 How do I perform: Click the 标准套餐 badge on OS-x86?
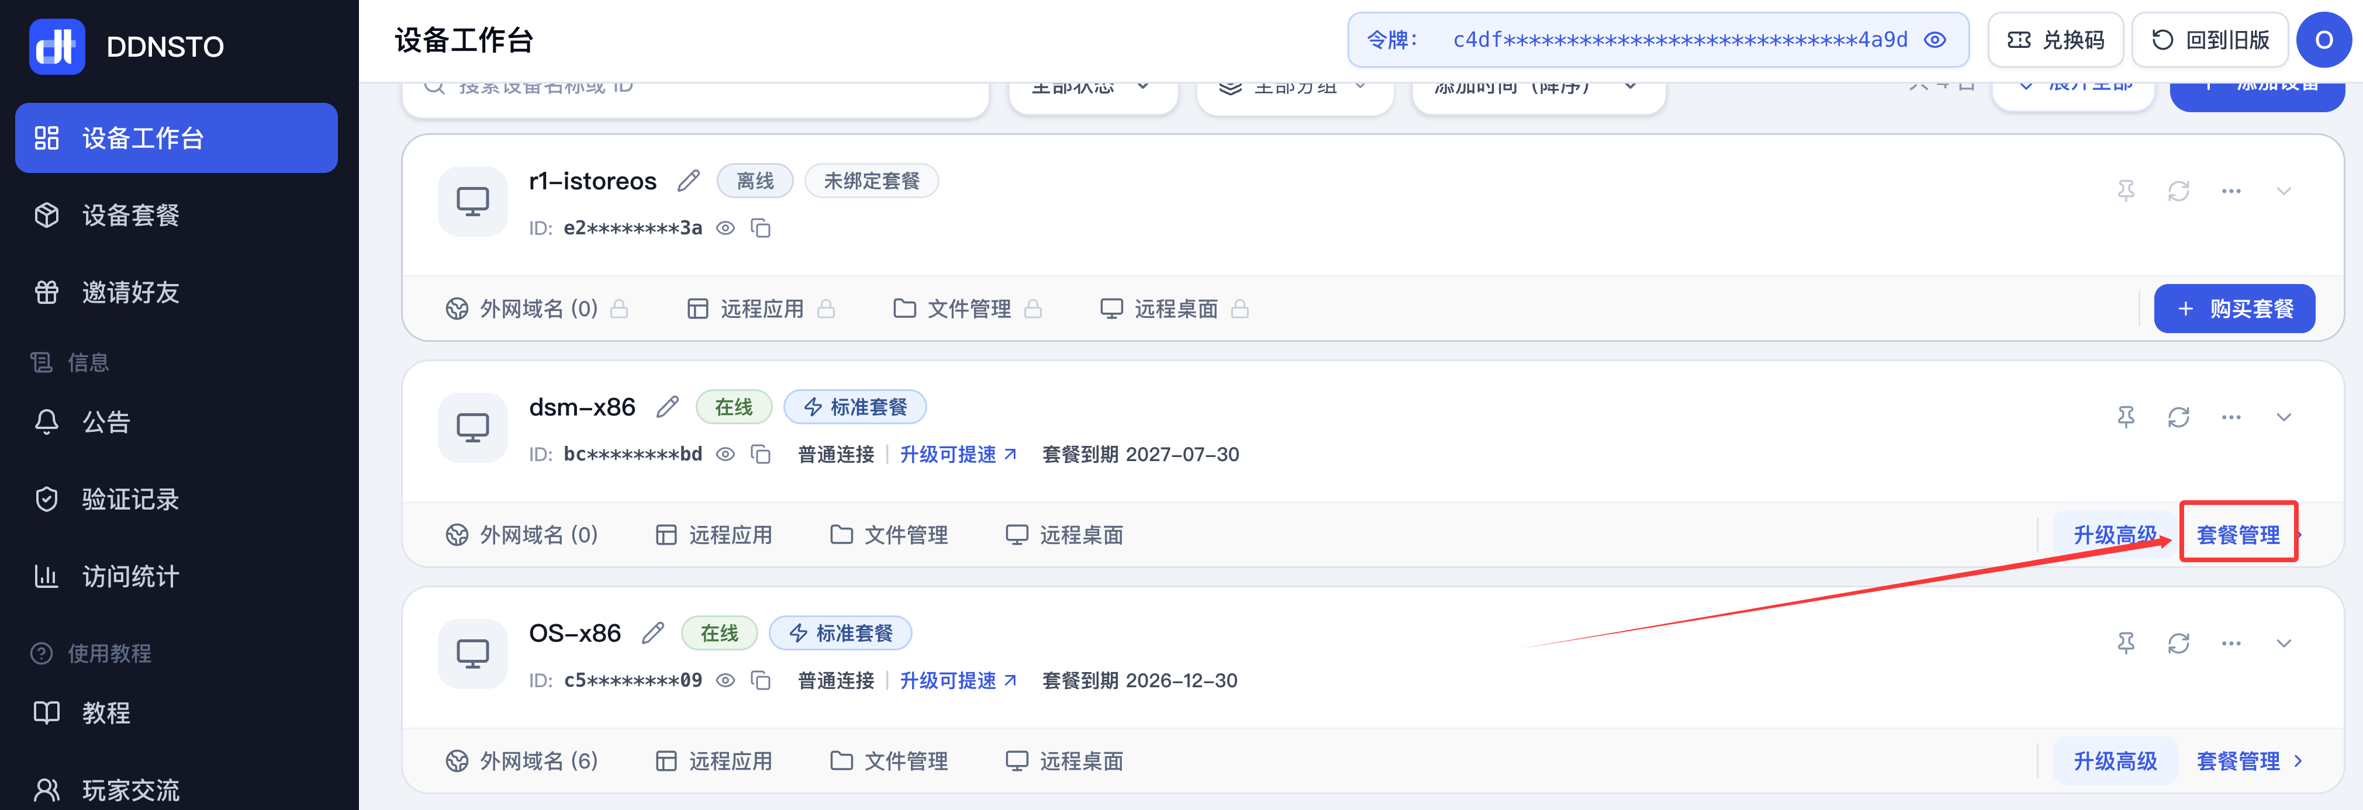(840, 633)
